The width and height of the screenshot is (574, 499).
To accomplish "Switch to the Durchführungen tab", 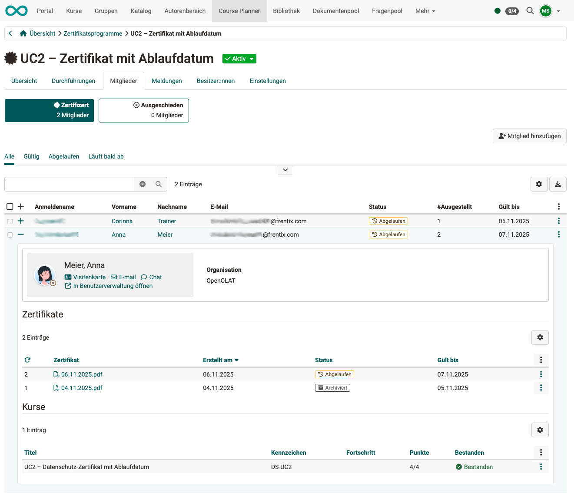I will pos(73,81).
